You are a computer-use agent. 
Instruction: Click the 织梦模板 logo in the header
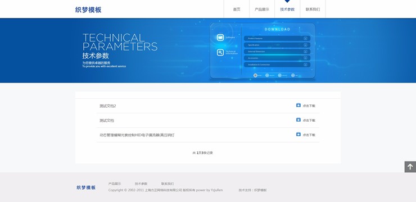pos(88,10)
